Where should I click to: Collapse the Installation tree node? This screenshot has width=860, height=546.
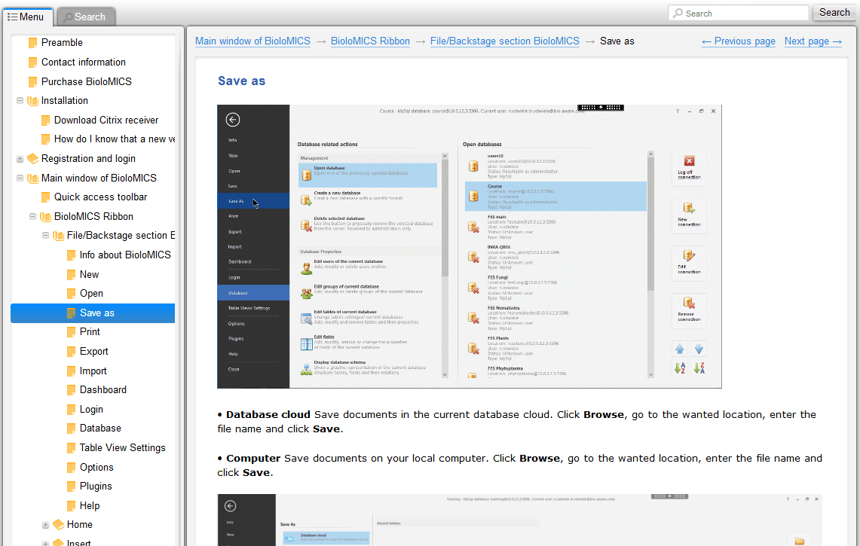20,101
